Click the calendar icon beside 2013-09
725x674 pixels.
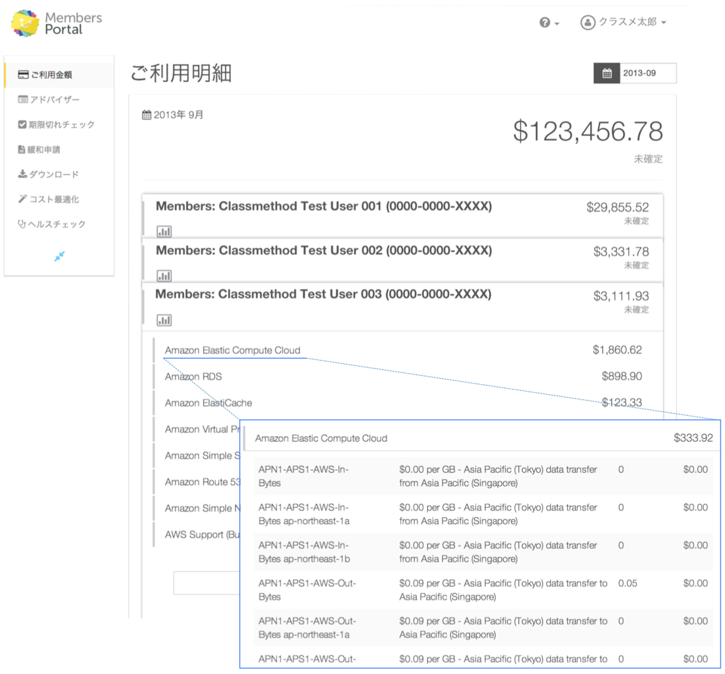[606, 73]
